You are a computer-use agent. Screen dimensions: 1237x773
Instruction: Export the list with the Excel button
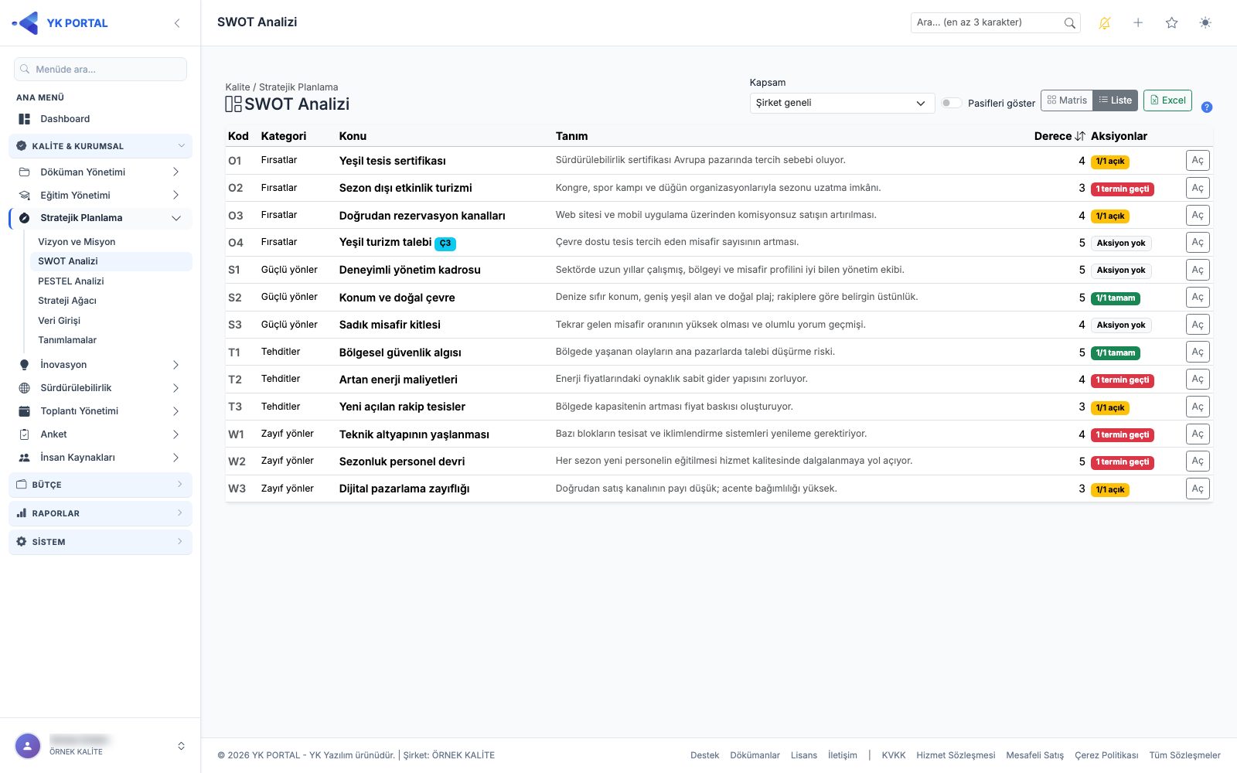1167,100
